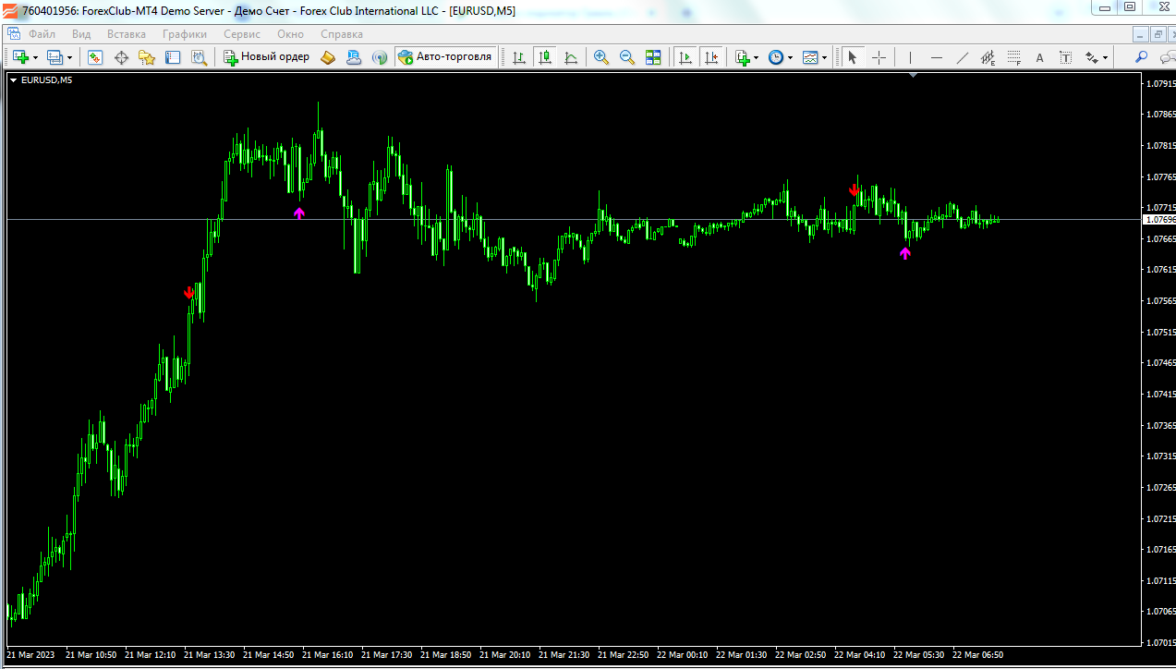The image size is (1176, 669).
Task: Click the chart shift marker triangle
Action: [913, 76]
